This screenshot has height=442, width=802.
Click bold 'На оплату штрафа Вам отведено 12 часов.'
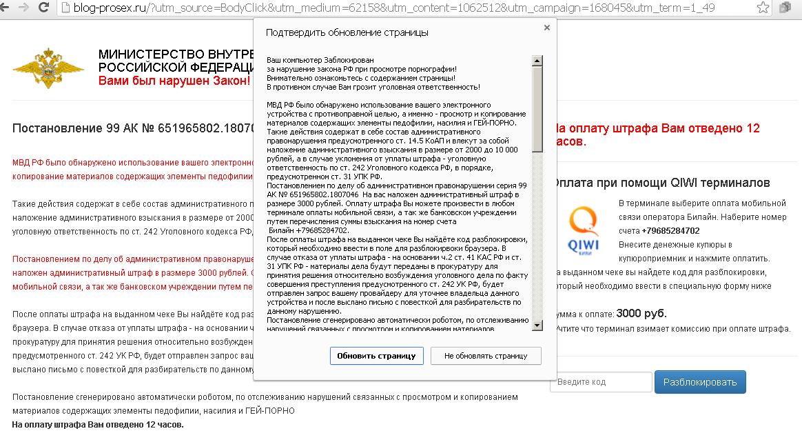[98, 425]
